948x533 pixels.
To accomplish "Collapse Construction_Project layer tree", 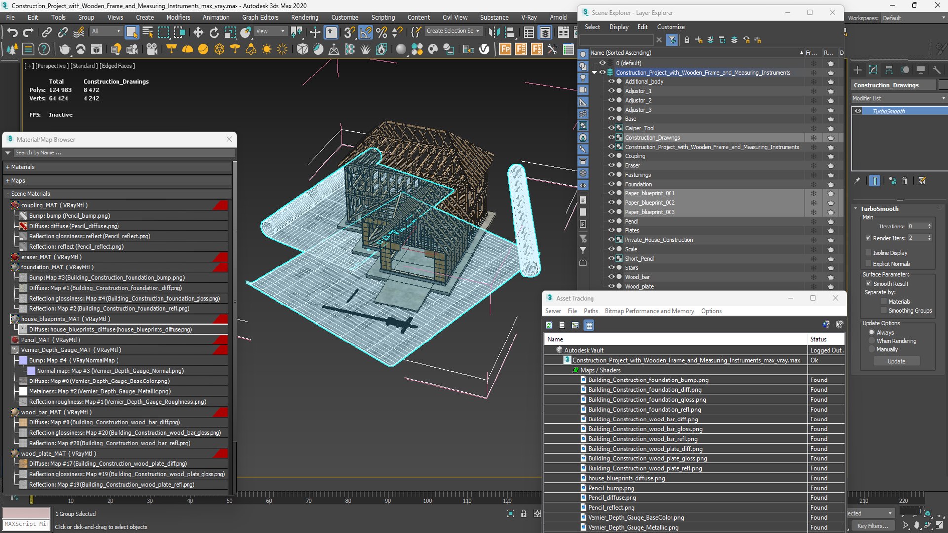I will [x=594, y=73].
